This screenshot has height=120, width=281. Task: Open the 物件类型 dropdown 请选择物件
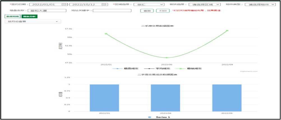tap(260, 4)
